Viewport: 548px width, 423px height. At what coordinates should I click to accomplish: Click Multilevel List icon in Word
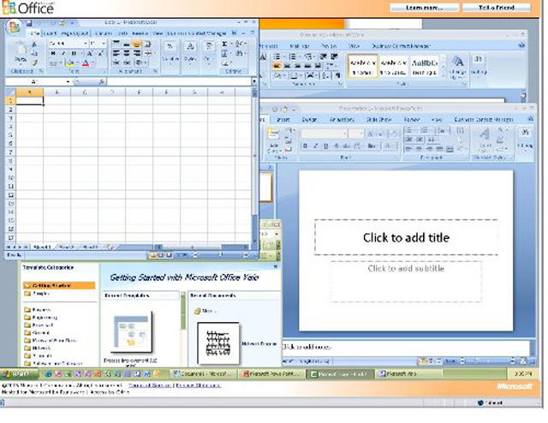click(x=308, y=57)
